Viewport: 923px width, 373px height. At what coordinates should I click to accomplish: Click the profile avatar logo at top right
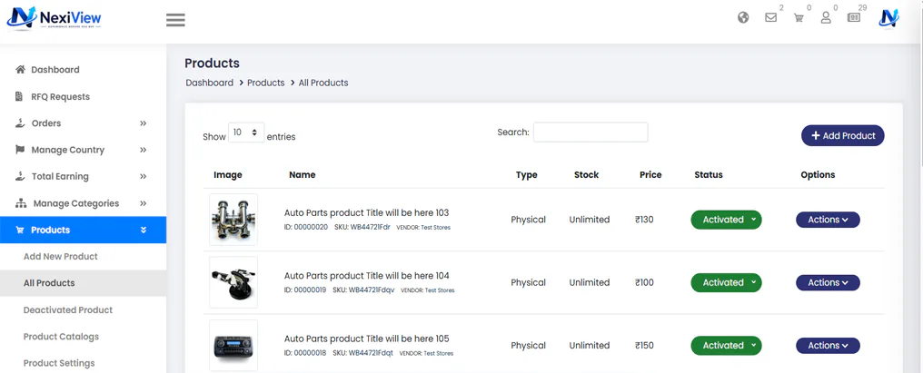pos(888,18)
